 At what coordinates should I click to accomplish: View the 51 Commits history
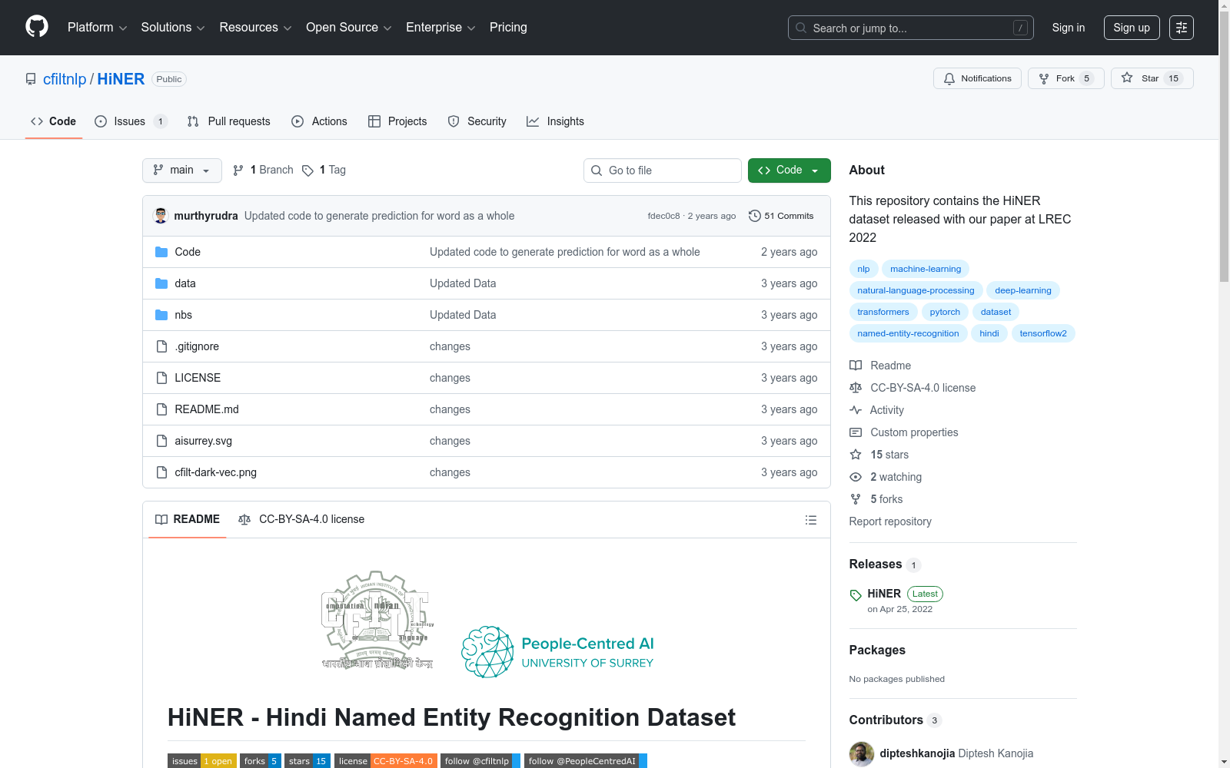pyautogui.click(x=781, y=216)
